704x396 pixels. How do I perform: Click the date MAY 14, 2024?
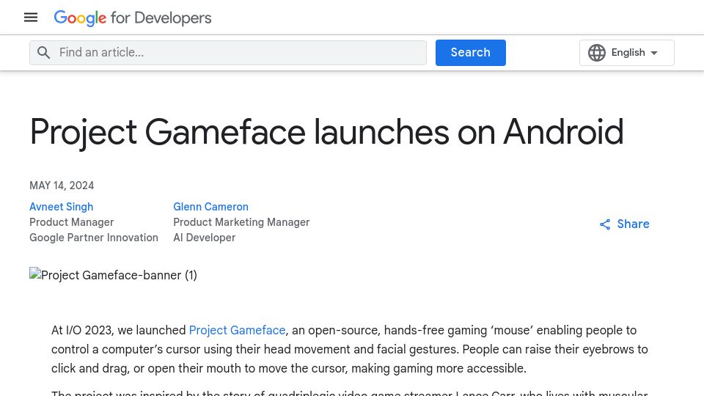pos(62,186)
